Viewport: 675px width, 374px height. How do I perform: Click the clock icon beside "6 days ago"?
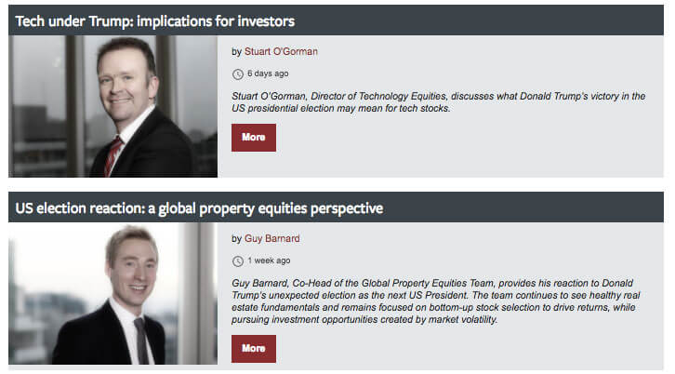238,74
